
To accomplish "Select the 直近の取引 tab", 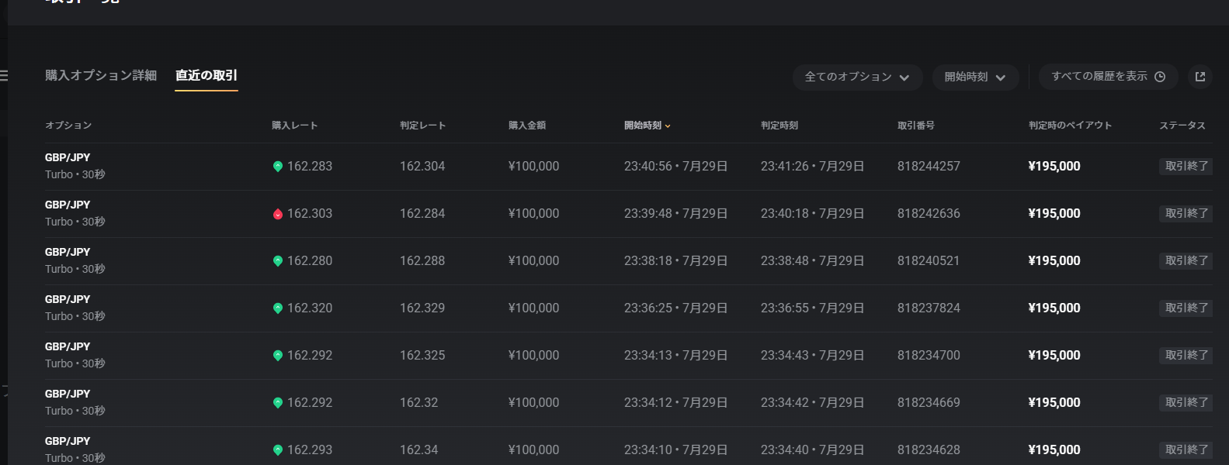I will [x=207, y=75].
